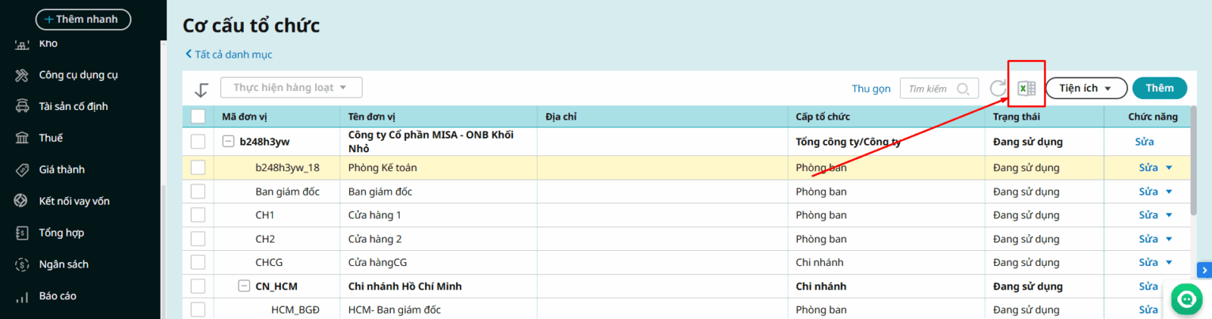
Task: Click the sort arrow icon above table
Action: click(x=201, y=90)
